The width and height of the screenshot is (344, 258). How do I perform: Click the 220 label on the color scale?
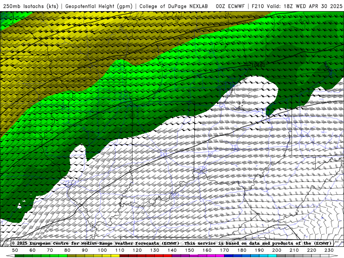pyautogui.click(x=311, y=250)
